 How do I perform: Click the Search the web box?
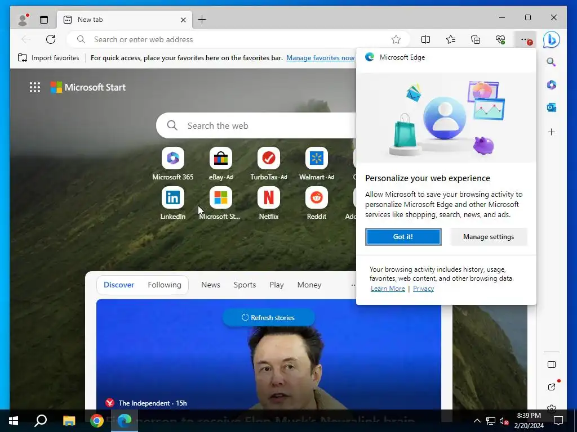pos(258,125)
